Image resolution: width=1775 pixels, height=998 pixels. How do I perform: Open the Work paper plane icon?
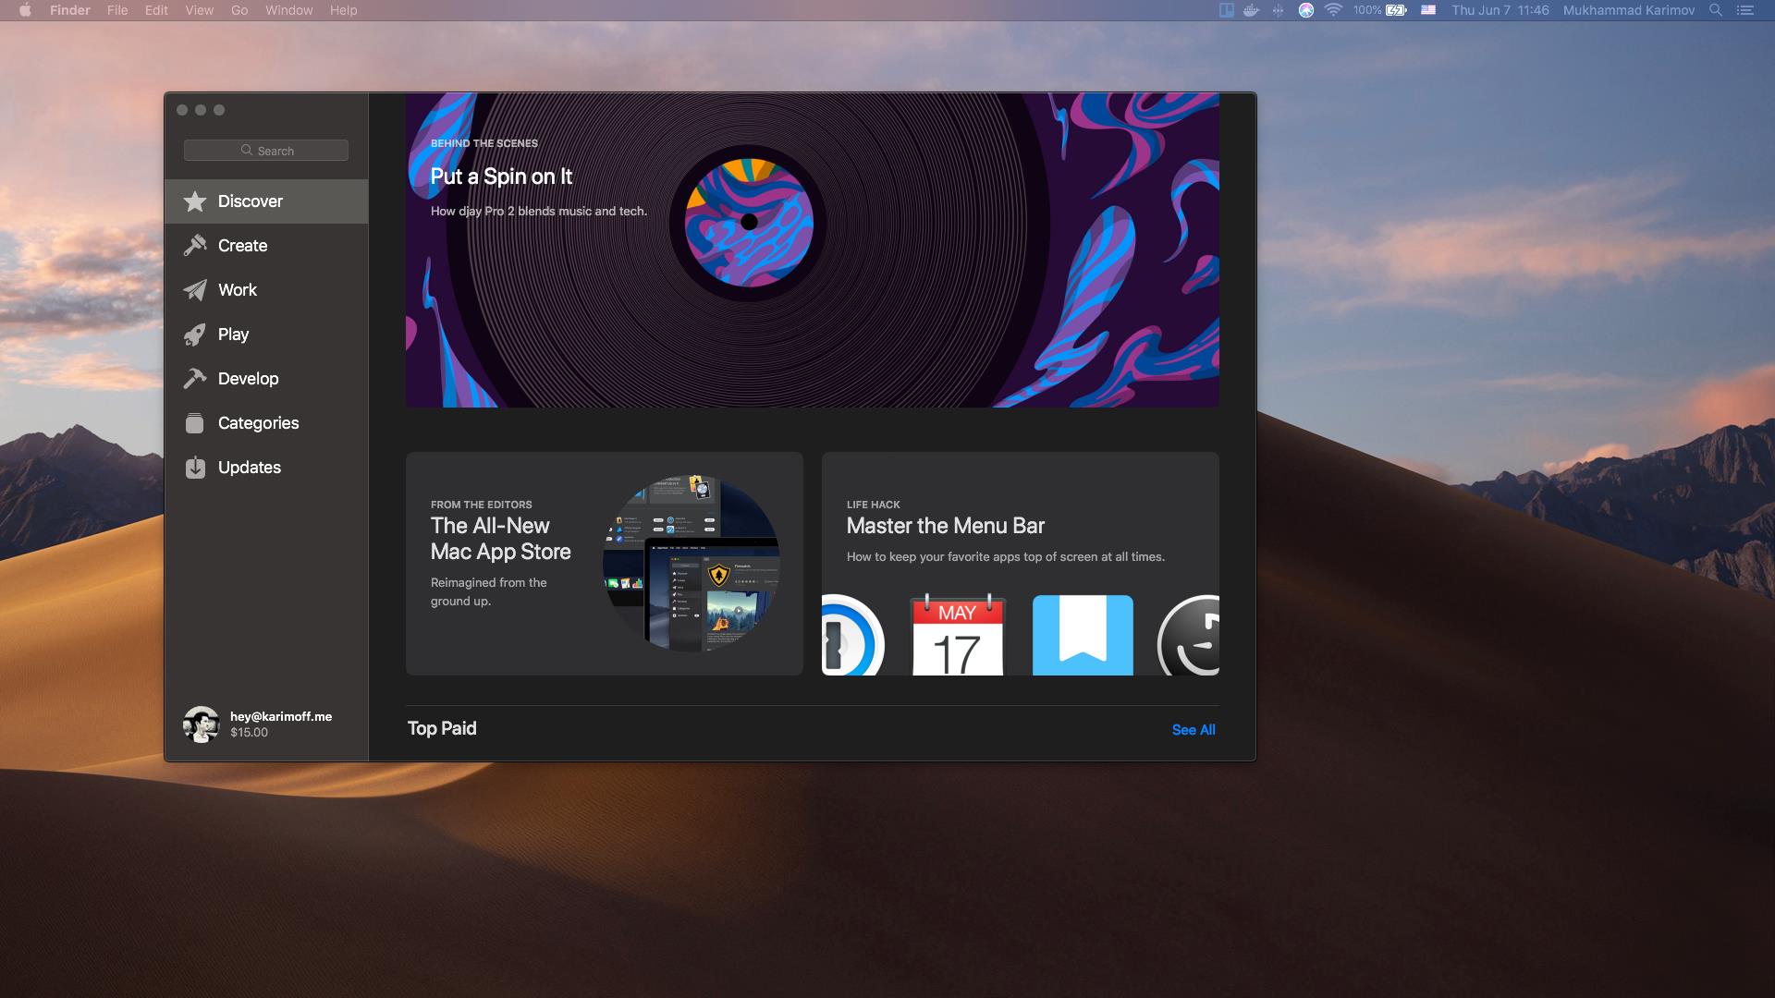(194, 290)
